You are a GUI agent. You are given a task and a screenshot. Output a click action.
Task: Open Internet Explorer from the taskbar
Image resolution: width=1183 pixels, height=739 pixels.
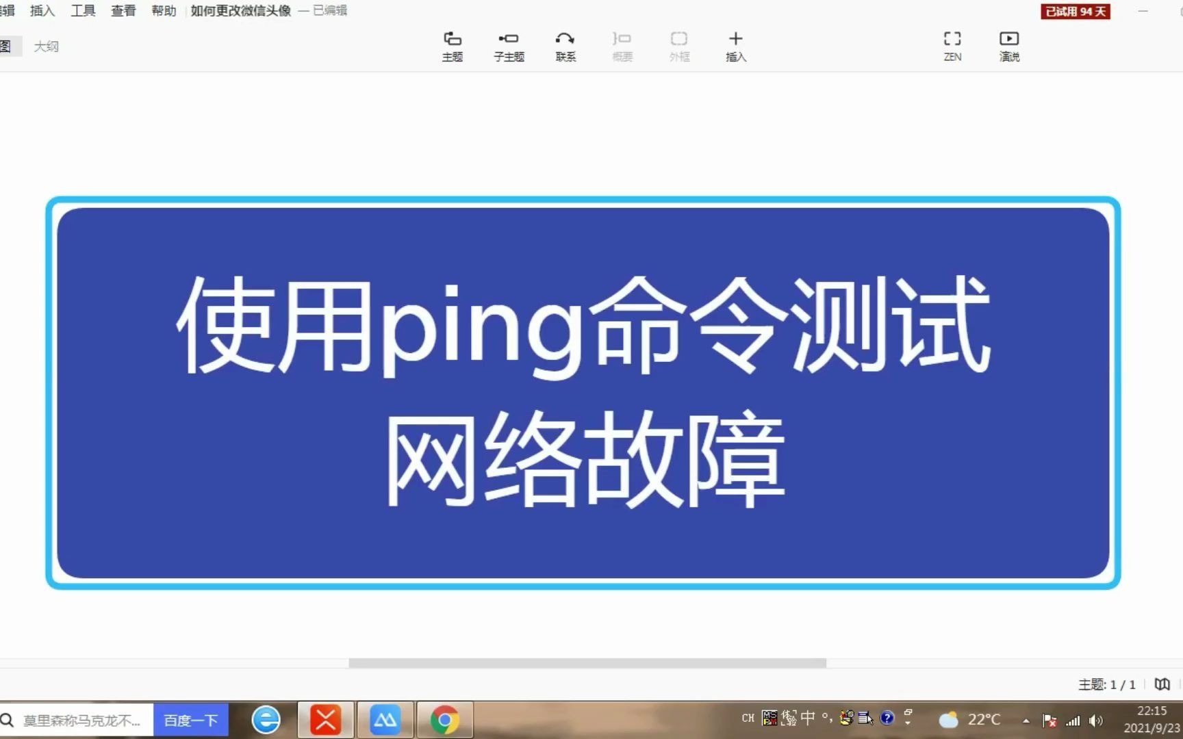266,720
